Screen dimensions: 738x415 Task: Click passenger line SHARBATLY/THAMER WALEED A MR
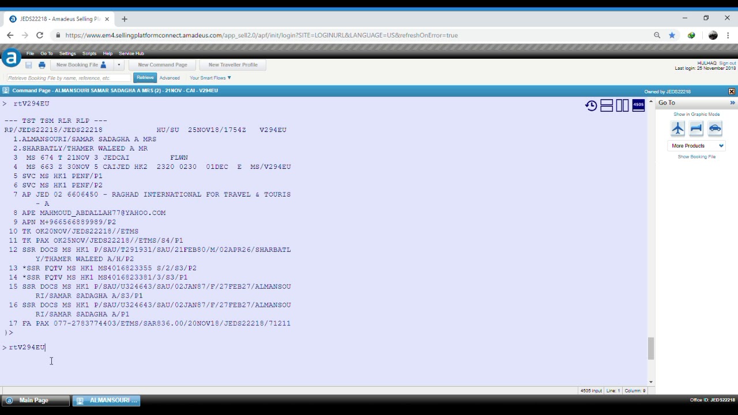point(80,148)
